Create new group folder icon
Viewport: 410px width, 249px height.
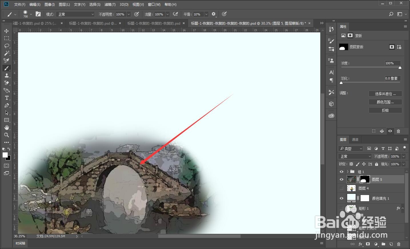coord(383,244)
